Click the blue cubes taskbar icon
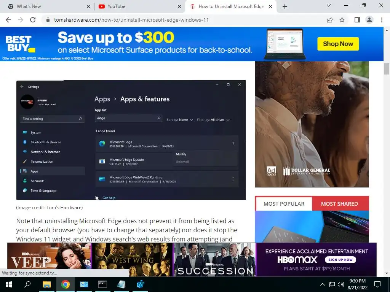This screenshot has height=292, width=390. (x=140, y=284)
